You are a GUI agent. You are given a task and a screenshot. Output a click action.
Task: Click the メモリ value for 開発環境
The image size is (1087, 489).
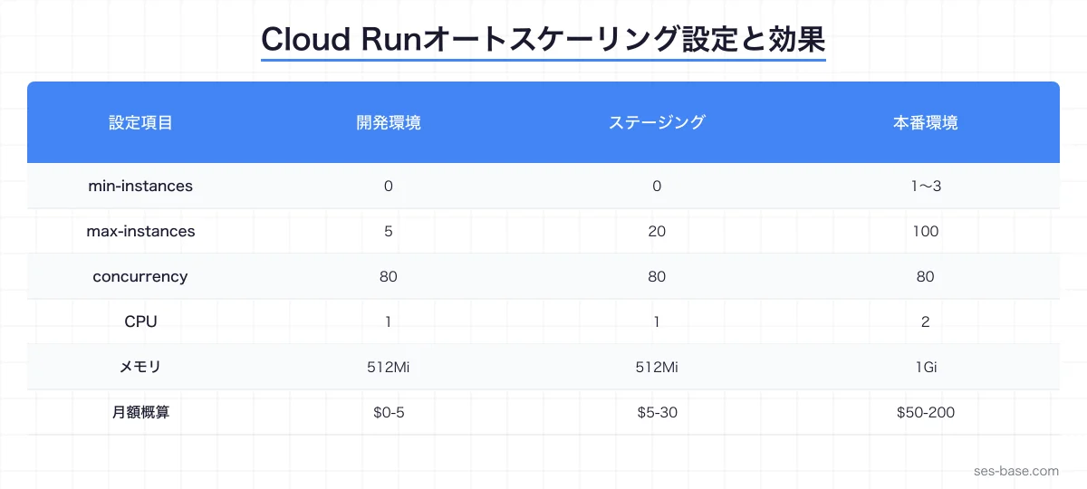coord(389,367)
